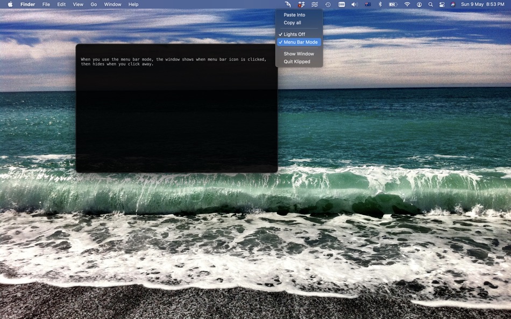This screenshot has height=319, width=511.
Task: Open the Dropbox menu bar icon
Action: [301, 4]
